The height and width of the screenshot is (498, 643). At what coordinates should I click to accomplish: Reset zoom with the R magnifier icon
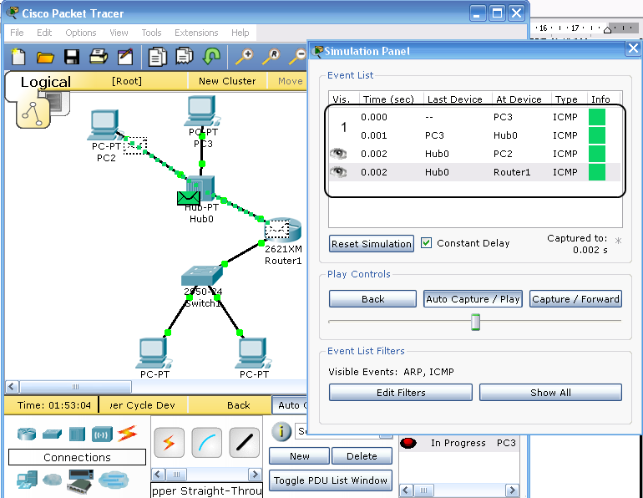click(x=271, y=57)
